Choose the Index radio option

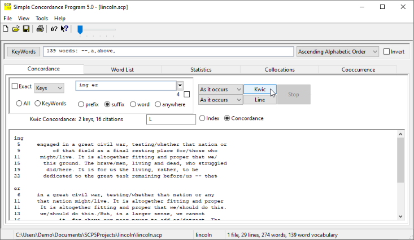pyautogui.click(x=202, y=118)
